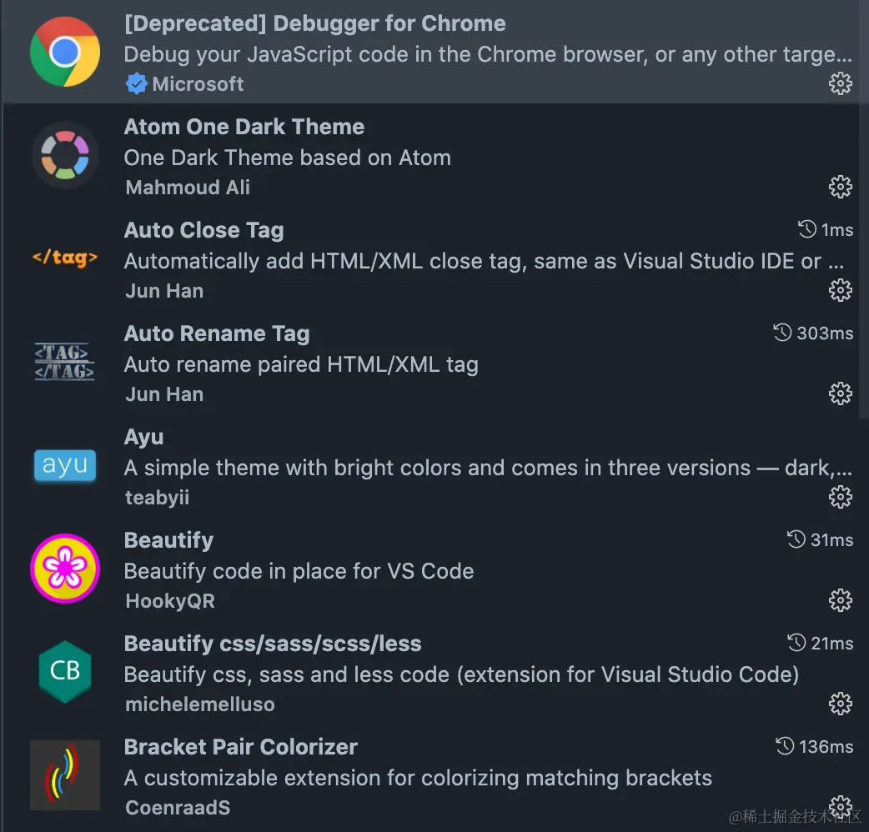This screenshot has height=832, width=869.
Task: Click the Auto Rename Tag 303ms activation time
Action: pyautogui.click(x=813, y=333)
